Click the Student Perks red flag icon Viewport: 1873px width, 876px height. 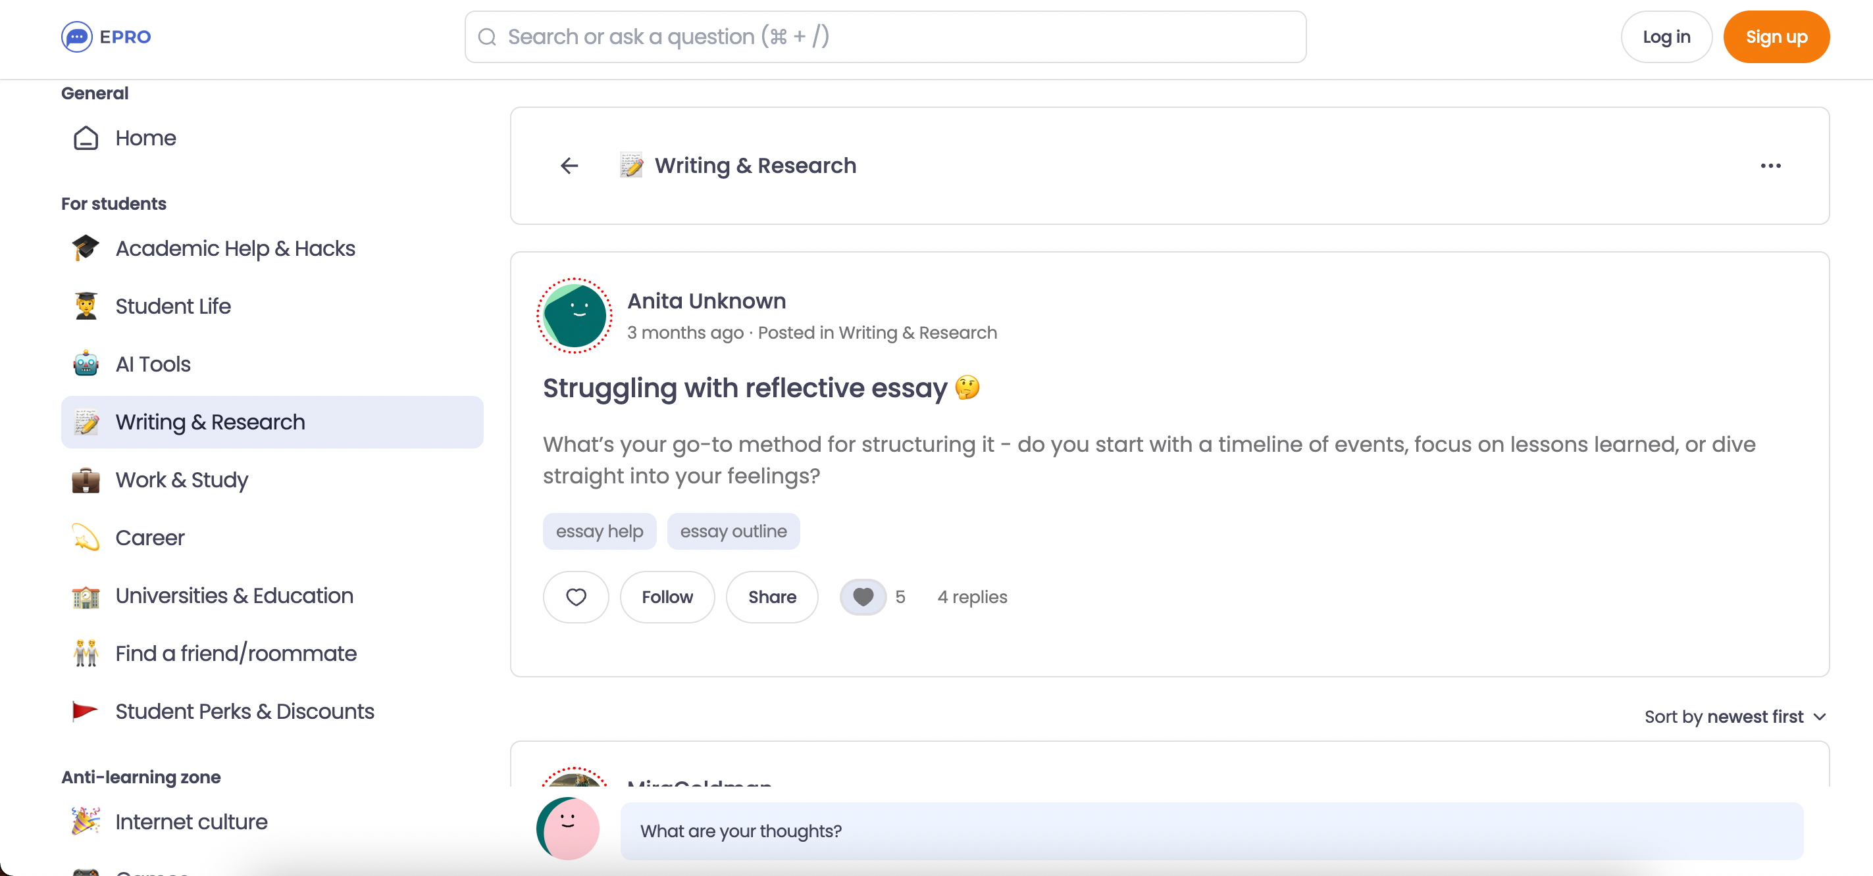pos(85,712)
